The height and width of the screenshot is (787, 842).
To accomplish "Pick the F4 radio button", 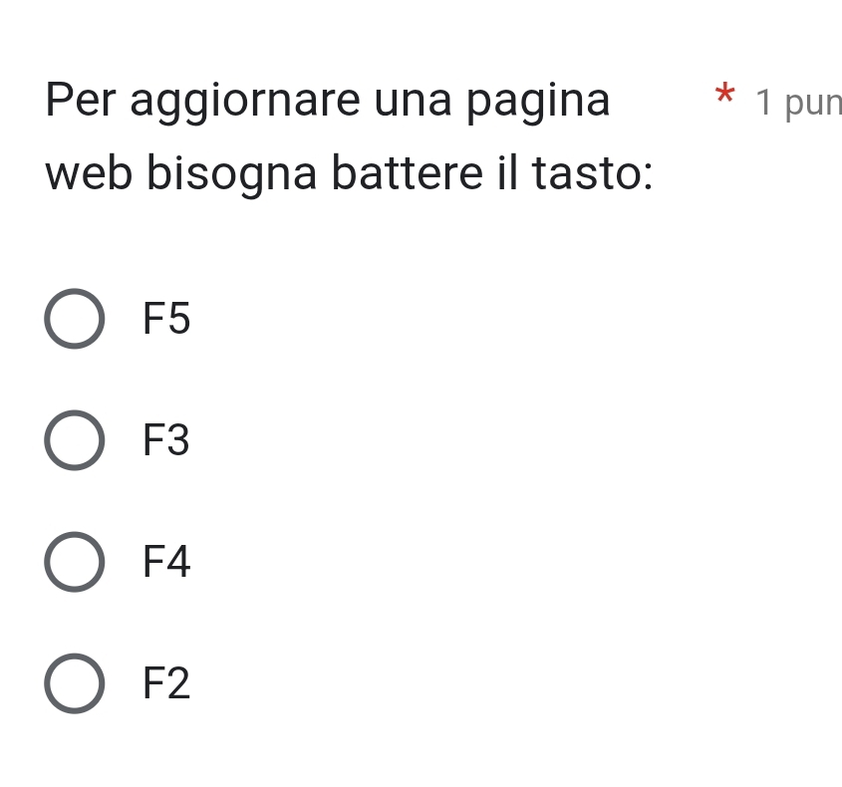I will 74,562.
